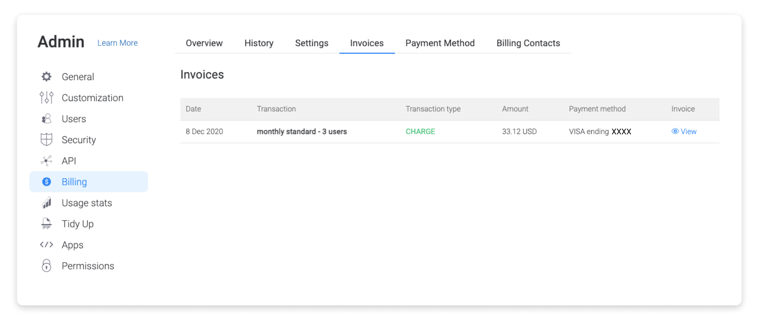Switch to the Overview tab
The height and width of the screenshot is (320, 759).
(x=204, y=43)
